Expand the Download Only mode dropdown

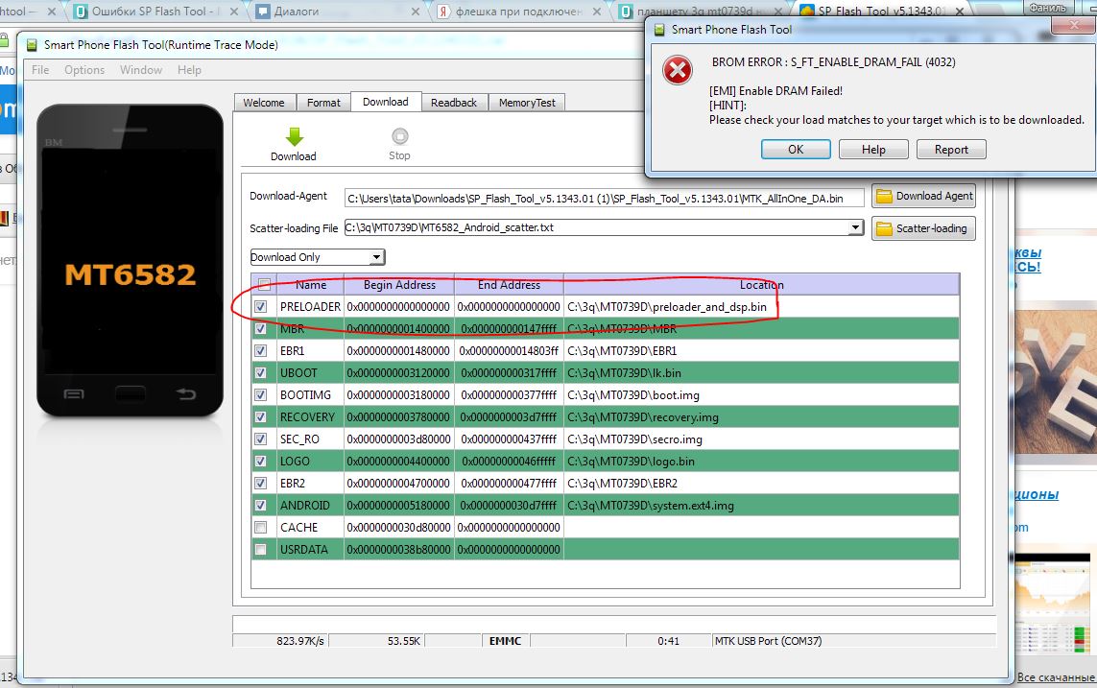coord(377,257)
